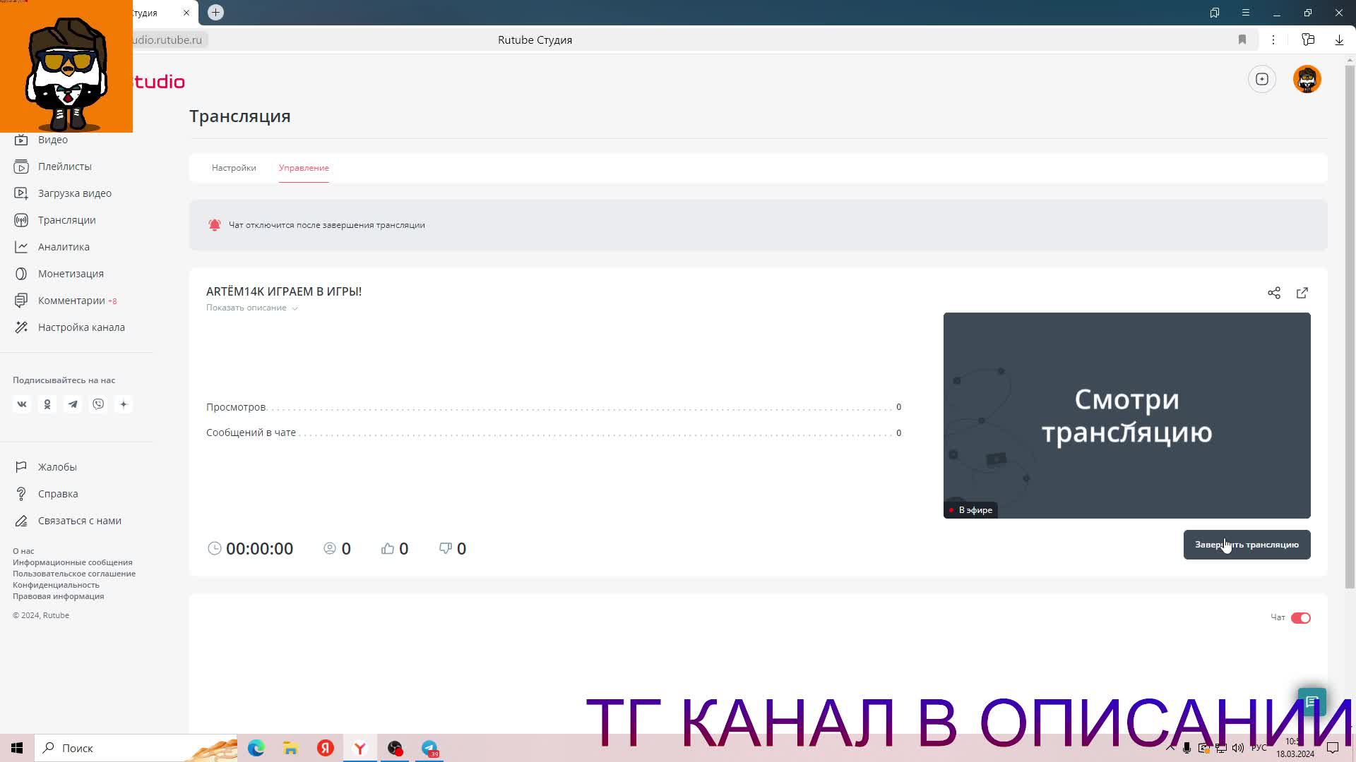
Task: Click the add video plus icon in header
Action: [x=1262, y=79]
